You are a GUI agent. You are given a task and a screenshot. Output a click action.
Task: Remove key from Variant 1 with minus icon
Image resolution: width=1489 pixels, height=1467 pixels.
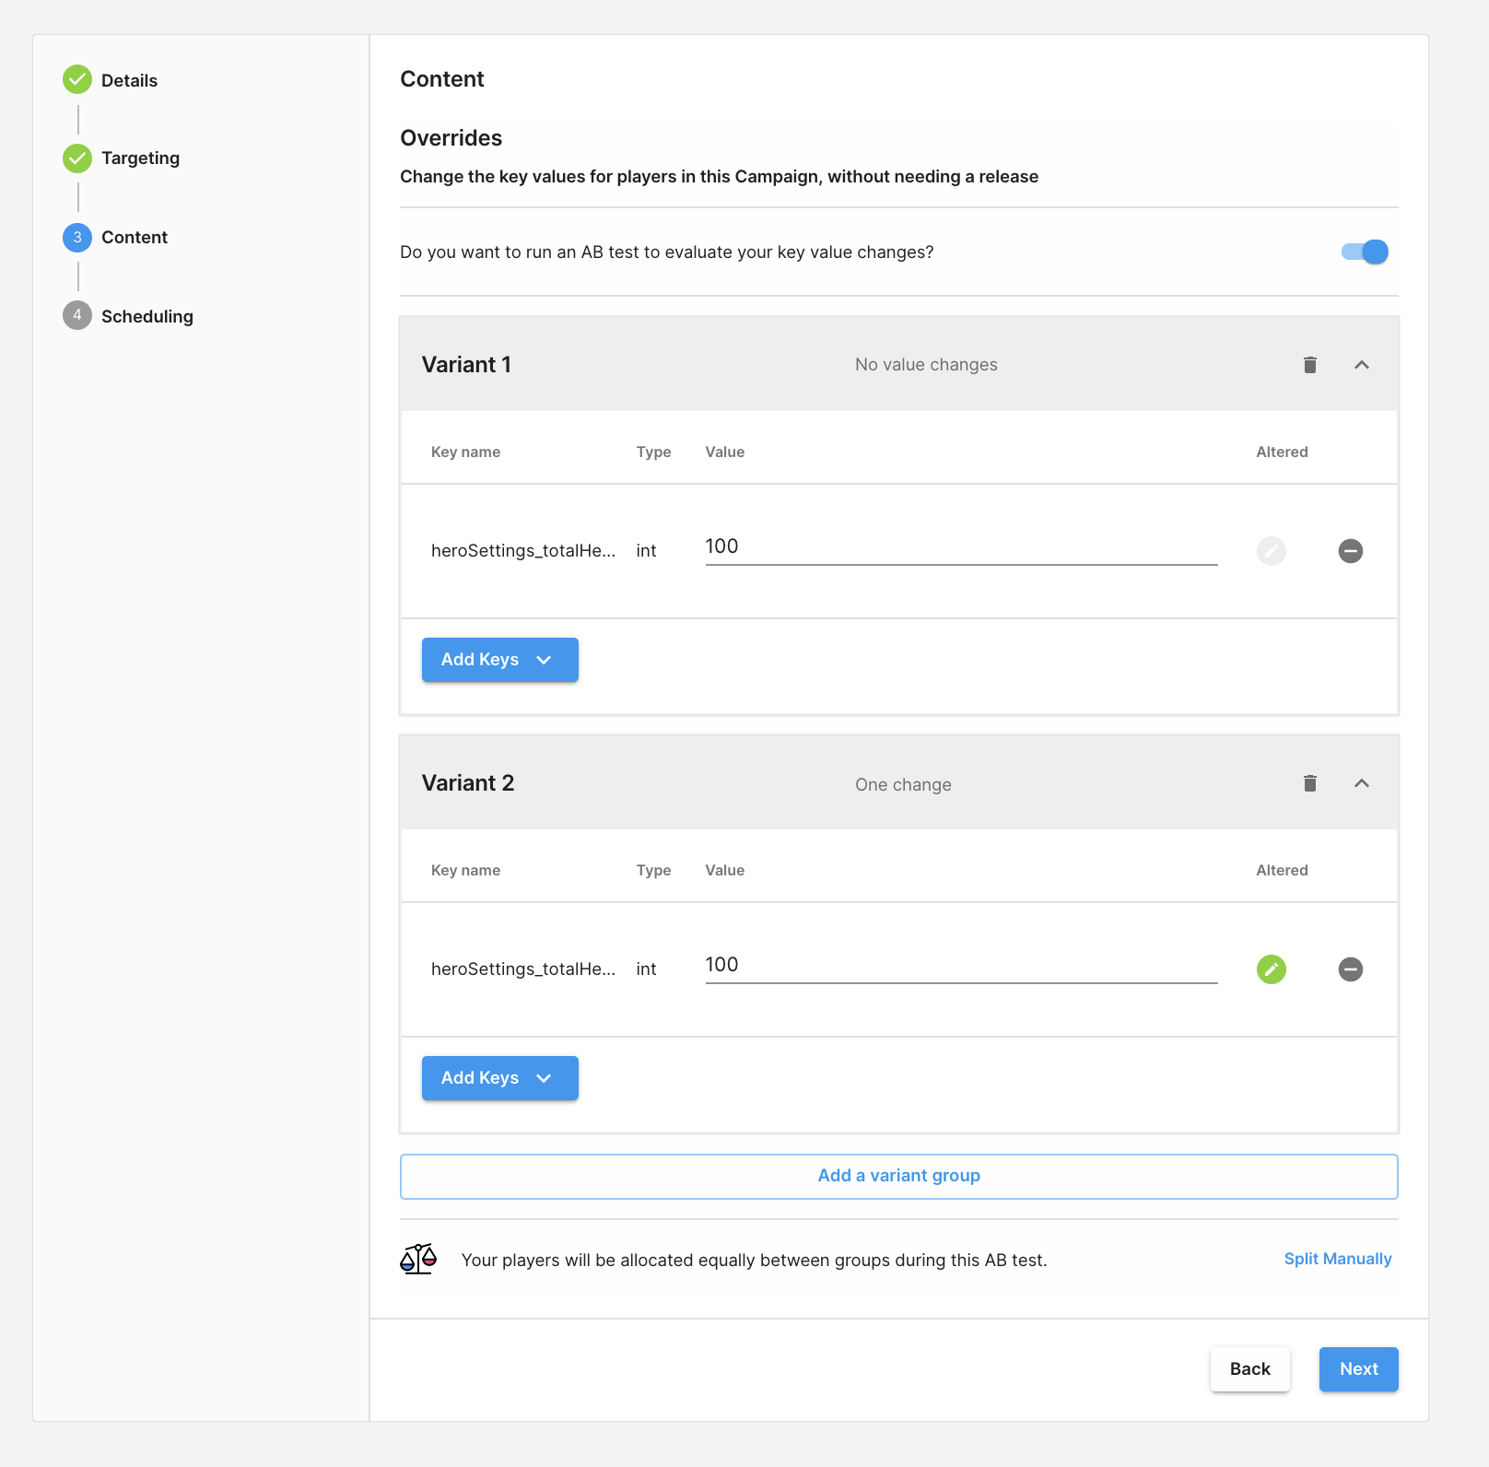(x=1350, y=551)
